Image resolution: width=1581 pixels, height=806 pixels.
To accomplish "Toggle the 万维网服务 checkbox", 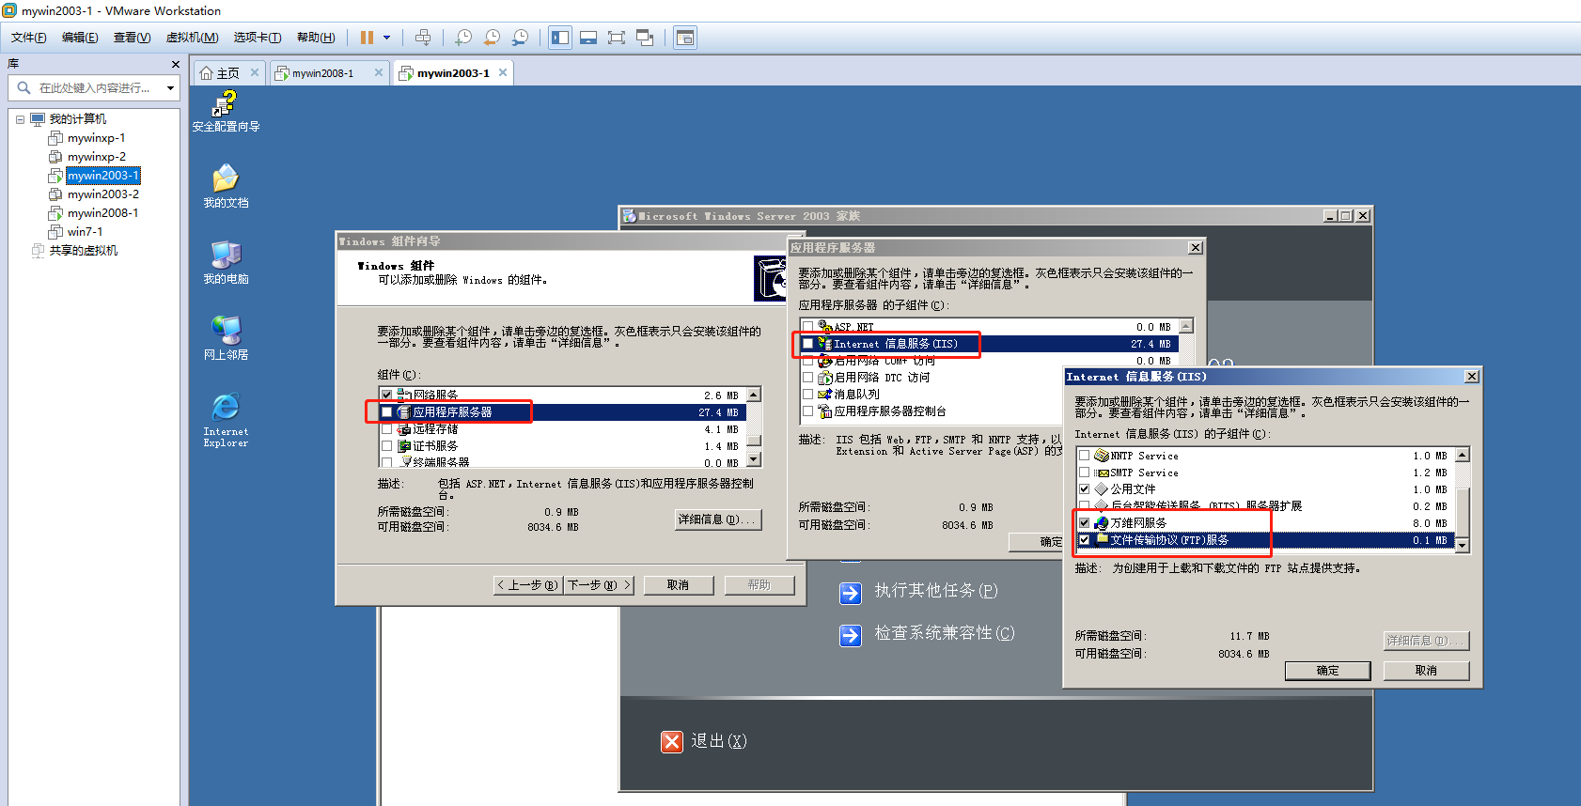I will (1084, 523).
